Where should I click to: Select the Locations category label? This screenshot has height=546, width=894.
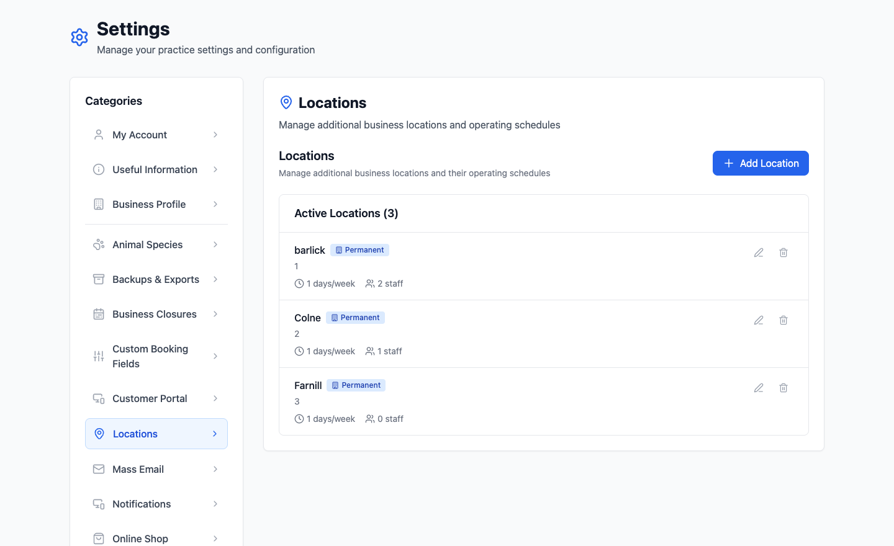click(x=135, y=434)
